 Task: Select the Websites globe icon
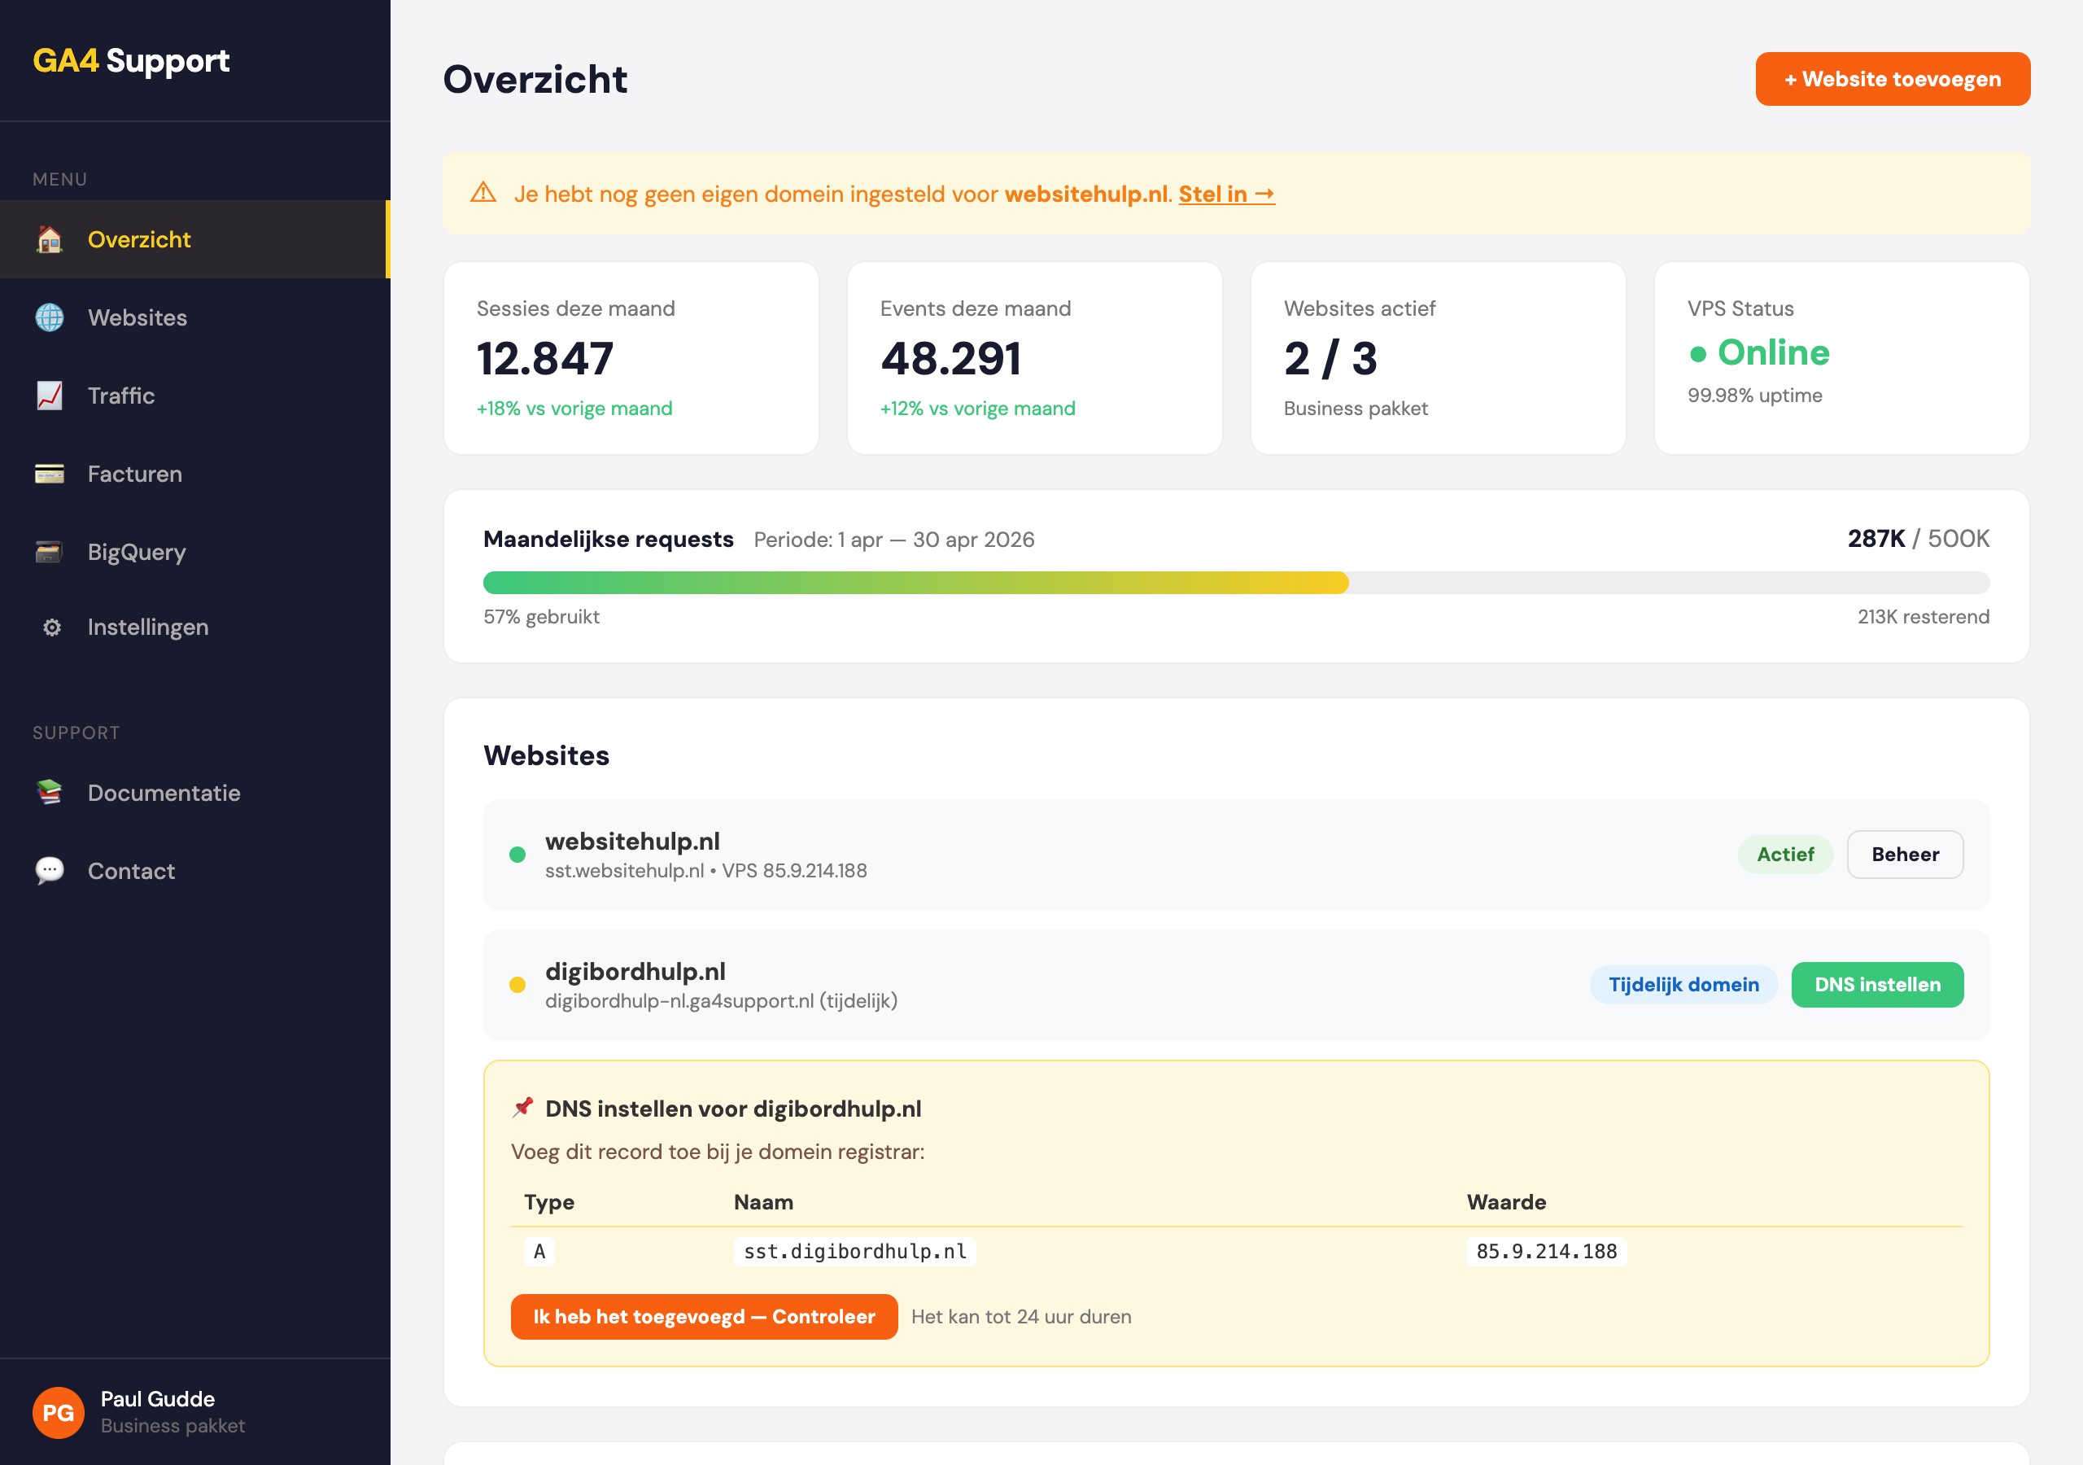49,317
